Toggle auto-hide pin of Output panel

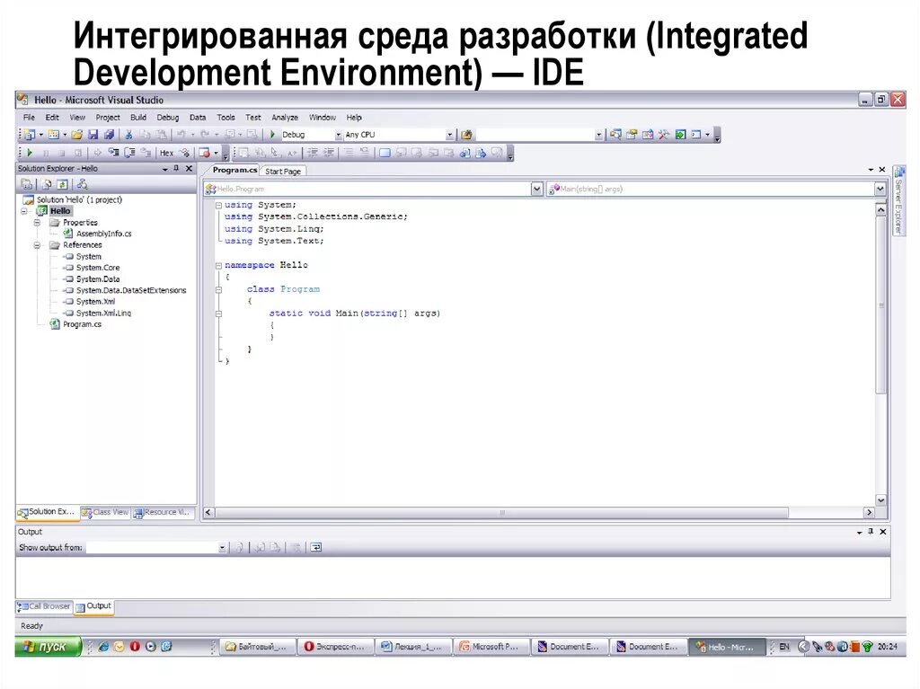coord(871,531)
